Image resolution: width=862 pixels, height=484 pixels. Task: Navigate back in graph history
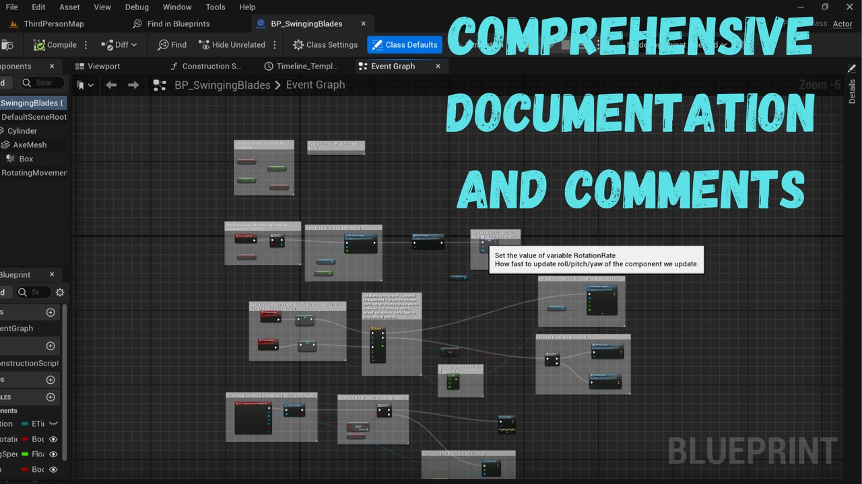111,85
